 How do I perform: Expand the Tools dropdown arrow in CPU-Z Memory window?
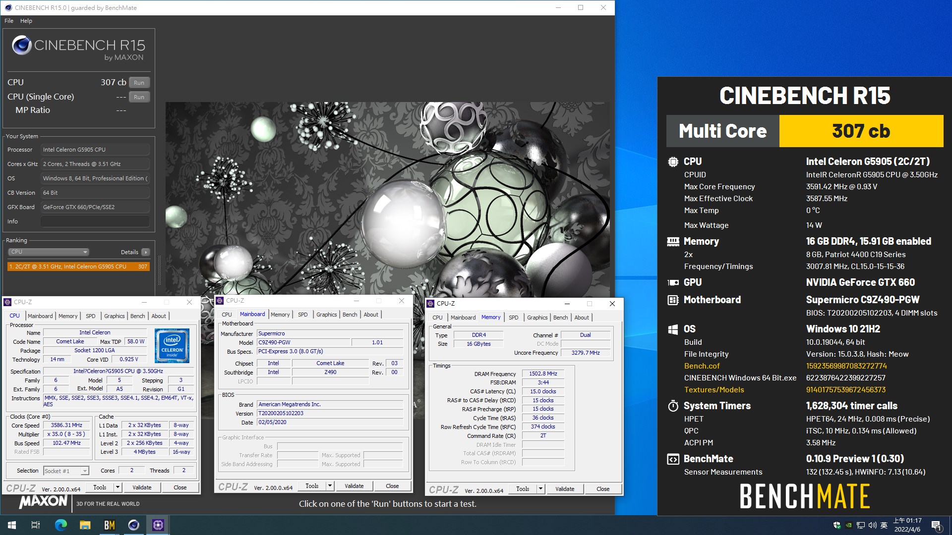(540, 489)
